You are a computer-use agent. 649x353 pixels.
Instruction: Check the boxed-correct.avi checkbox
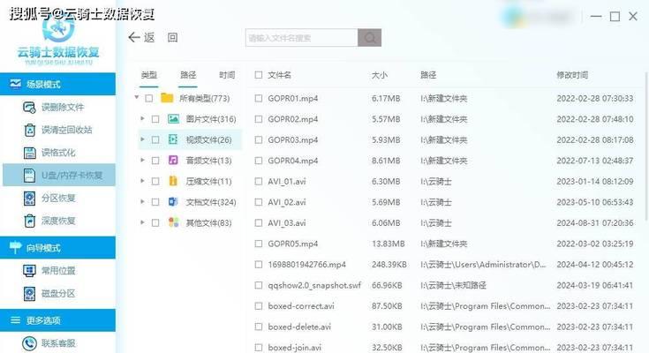coord(258,306)
